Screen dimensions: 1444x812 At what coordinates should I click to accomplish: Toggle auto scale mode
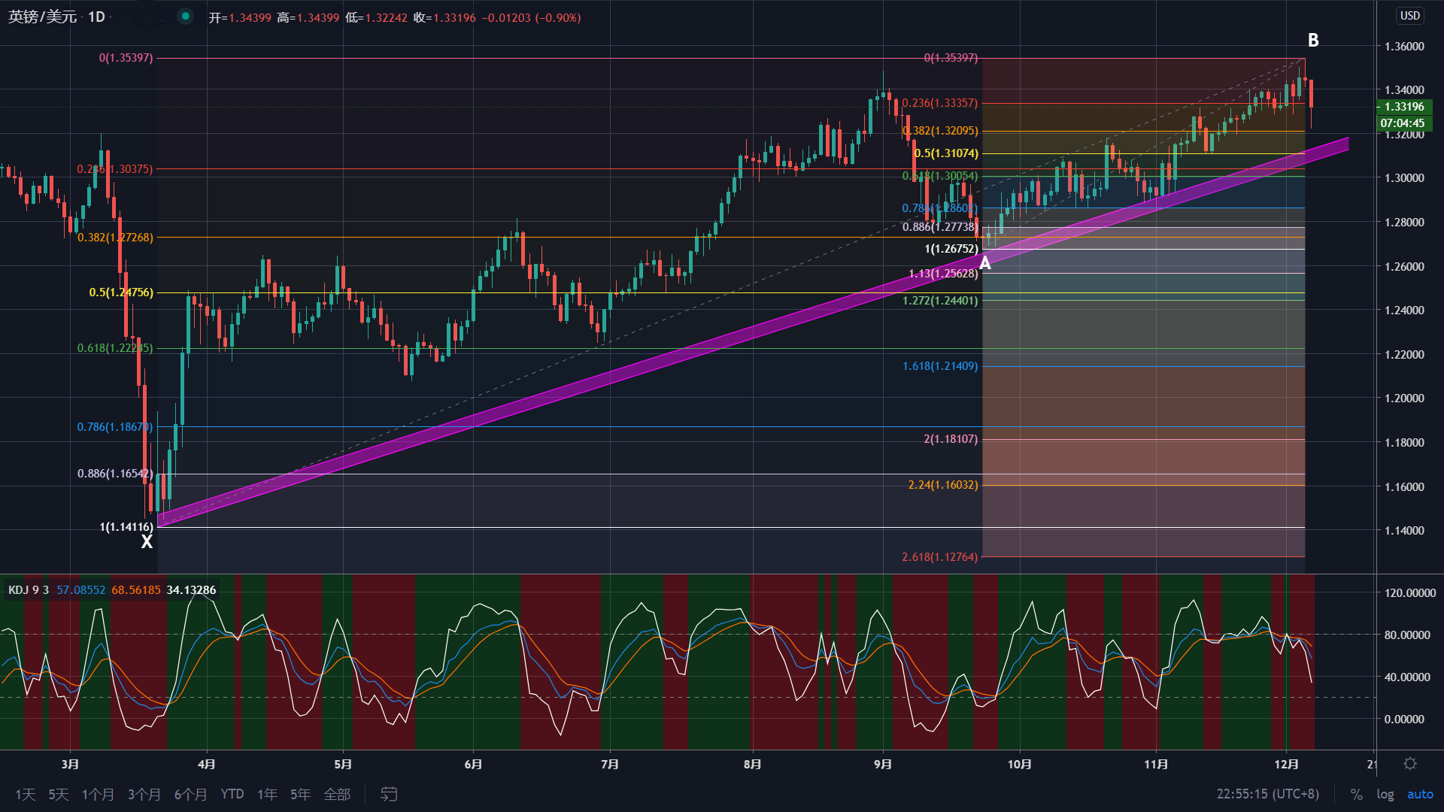[x=1420, y=794]
